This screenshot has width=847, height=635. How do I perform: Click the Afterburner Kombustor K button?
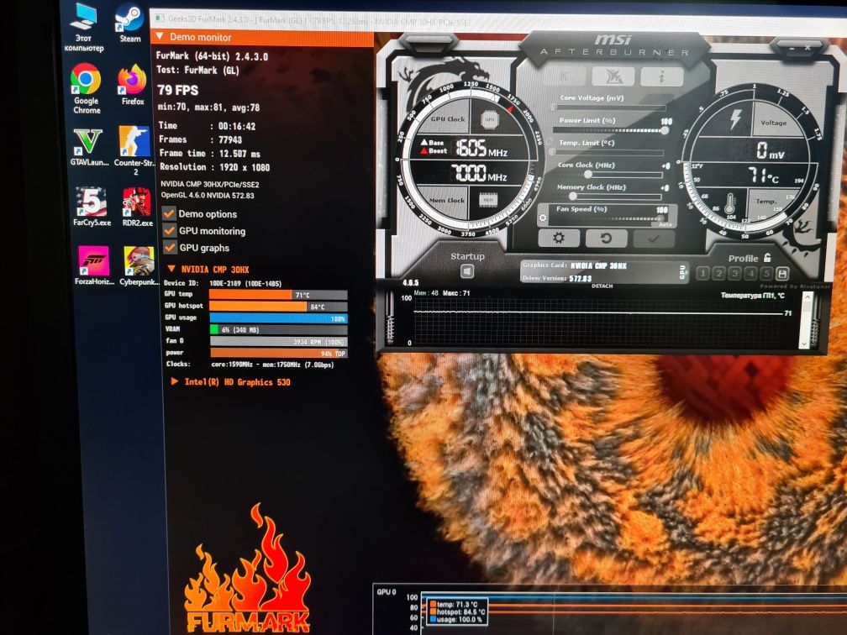pos(564,76)
